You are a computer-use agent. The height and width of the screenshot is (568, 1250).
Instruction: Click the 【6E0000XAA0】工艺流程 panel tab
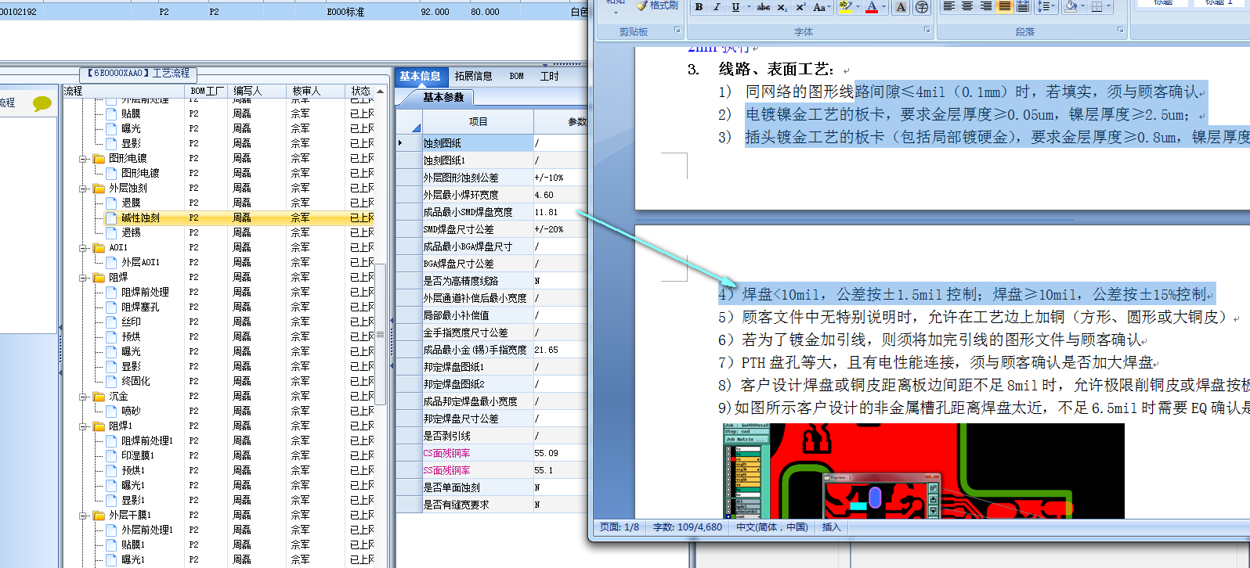[138, 73]
